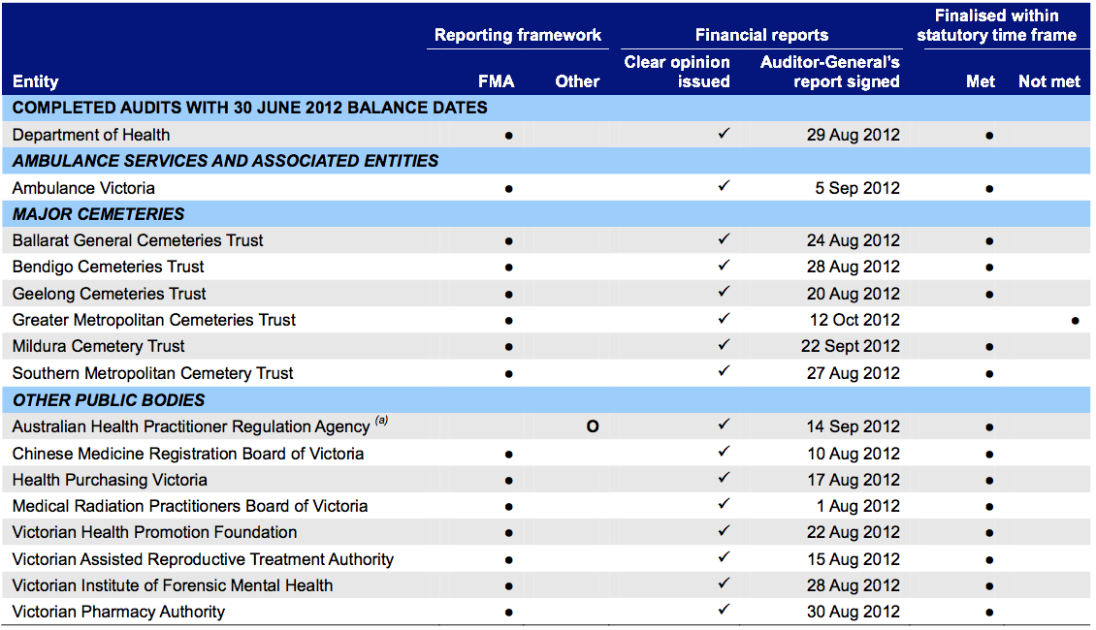Screen dimensions: 1096x630
Task: Click the 'Other' circle for Australian Health Practitioner
Action: tap(593, 426)
